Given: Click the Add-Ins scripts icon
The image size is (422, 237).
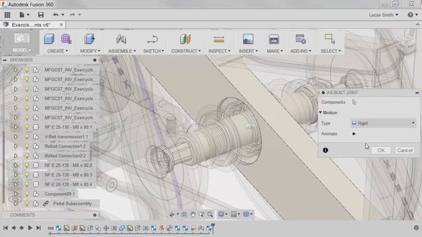Looking at the screenshot, I should (301, 39).
